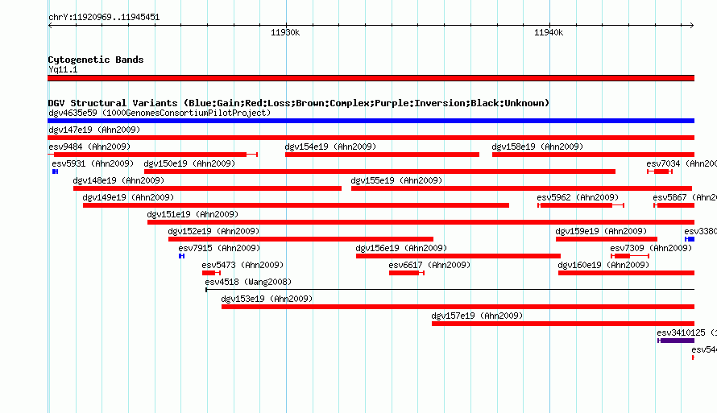
Task: Click the red Yq11.1 cytogenetic band
Action: [371, 78]
